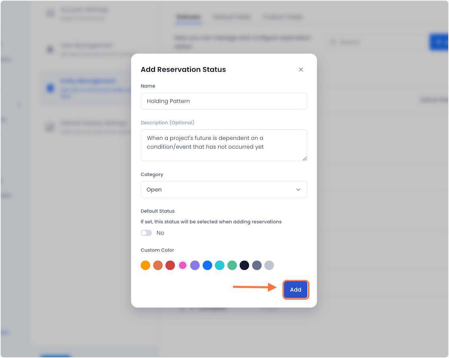Select the burnt orange color swatch
This screenshot has height=358, width=449.
point(158,265)
